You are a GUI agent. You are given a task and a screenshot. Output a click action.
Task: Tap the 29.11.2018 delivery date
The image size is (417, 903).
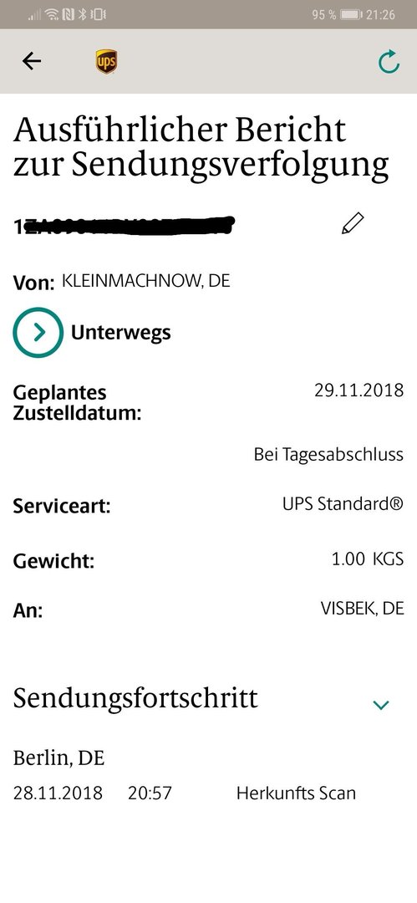359,390
